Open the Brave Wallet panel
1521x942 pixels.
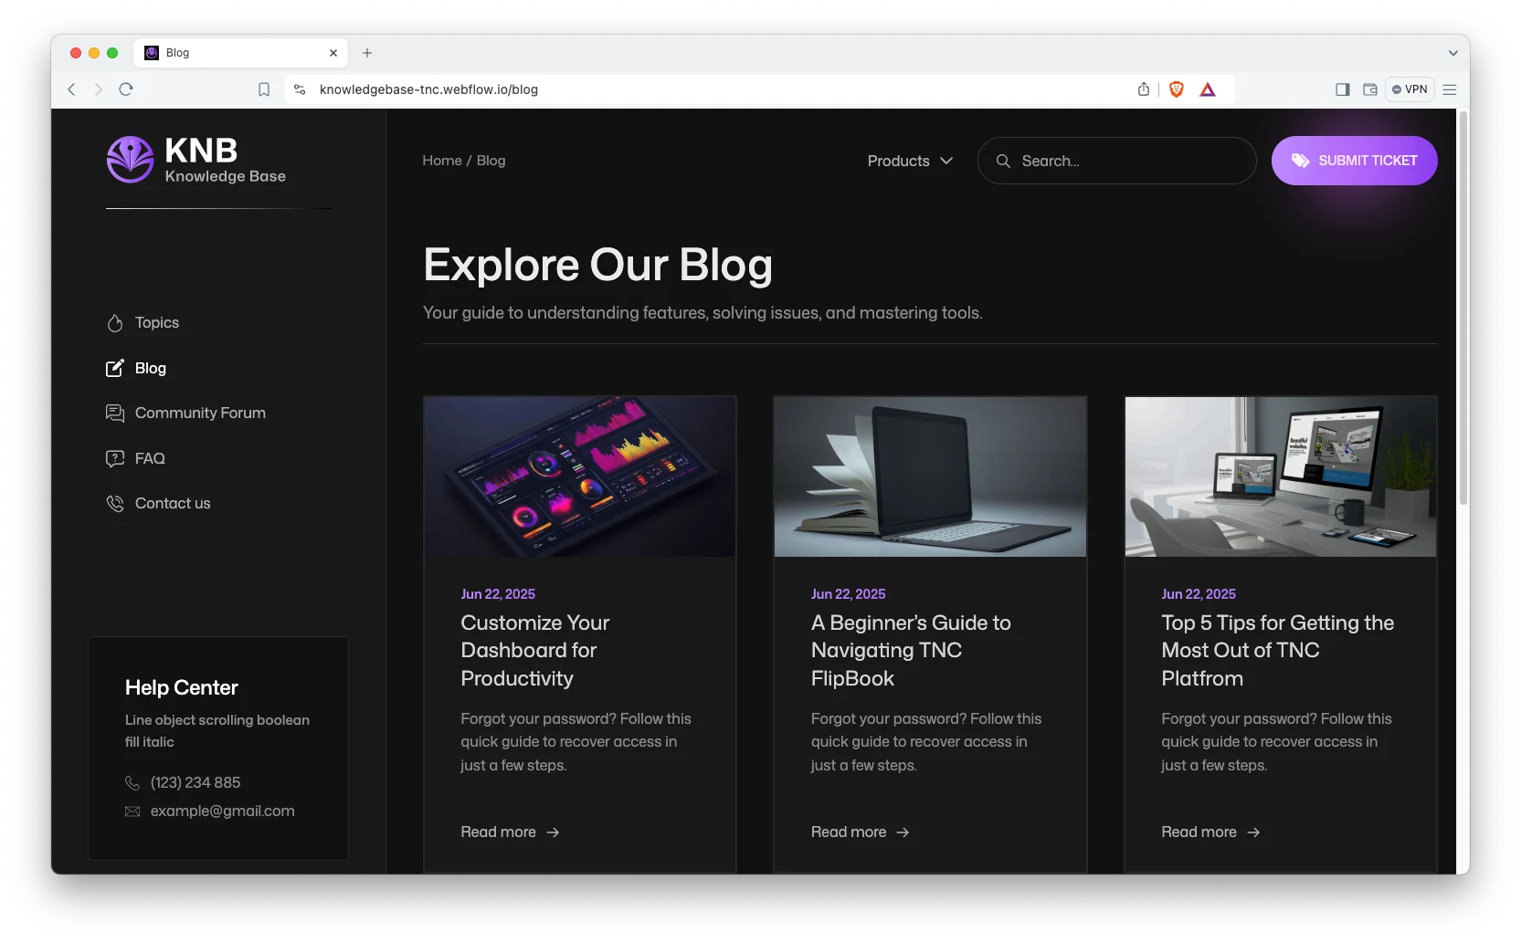pos(1368,89)
